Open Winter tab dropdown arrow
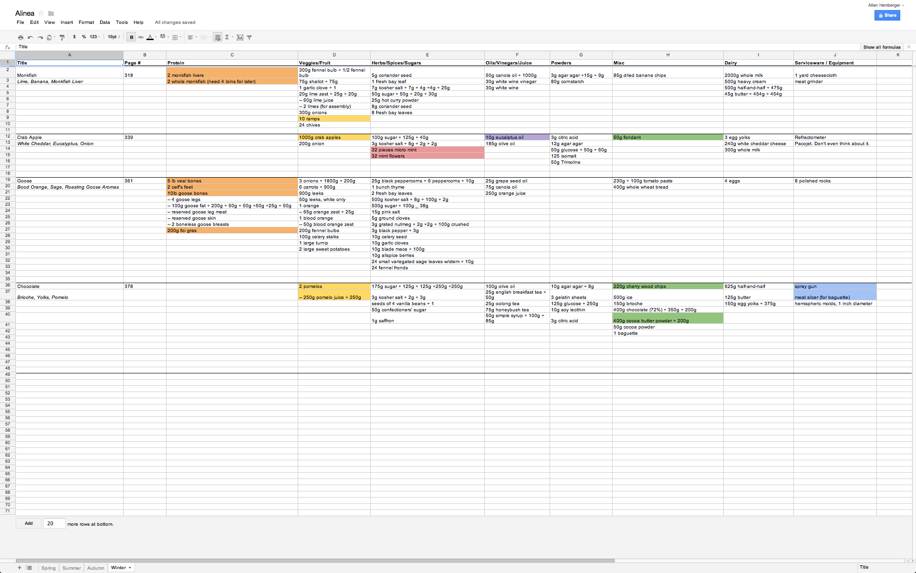Screen dimensions: 916x573 tap(130, 568)
